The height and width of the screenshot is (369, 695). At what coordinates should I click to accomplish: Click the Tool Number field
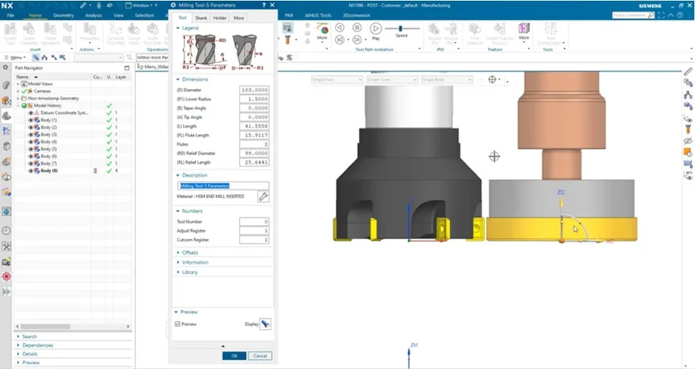coord(254,222)
